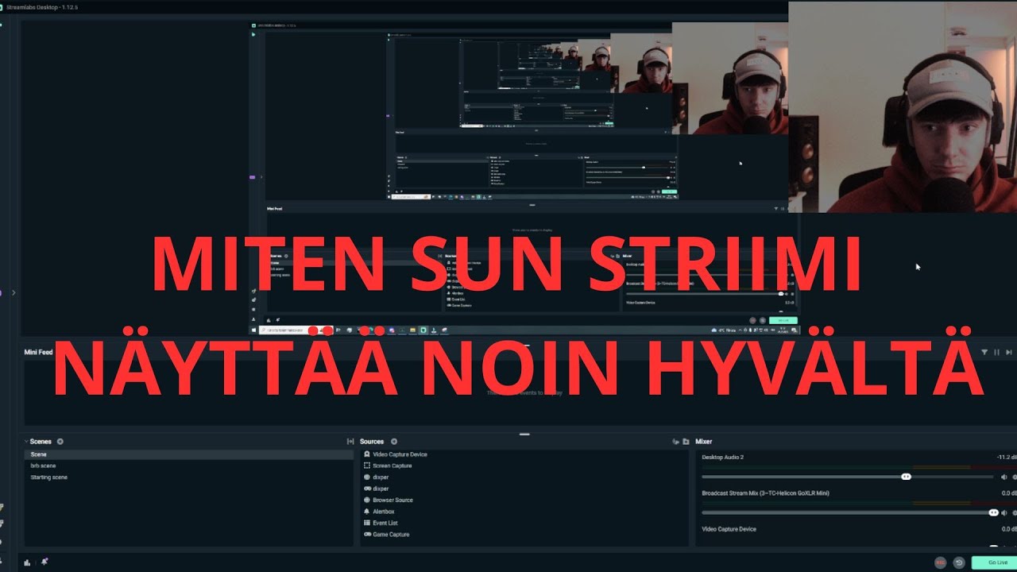The height and width of the screenshot is (572, 1017).
Task: Click the webcam preview in the editor
Action: click(x=903, y=107)
